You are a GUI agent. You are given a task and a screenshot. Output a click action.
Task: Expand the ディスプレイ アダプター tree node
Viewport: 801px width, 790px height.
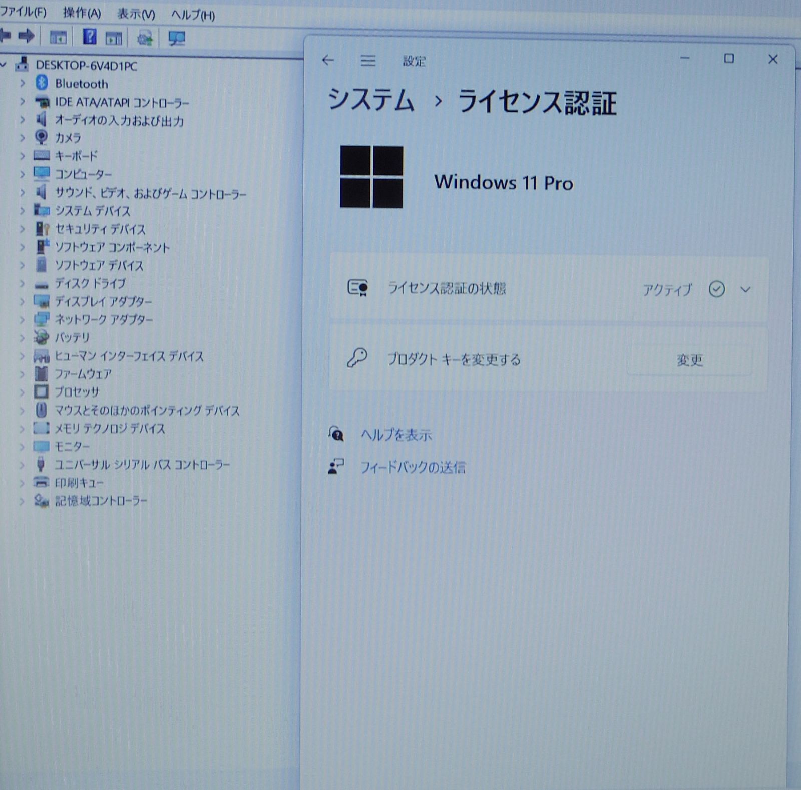pyautogui.click(x=22, y=301)
